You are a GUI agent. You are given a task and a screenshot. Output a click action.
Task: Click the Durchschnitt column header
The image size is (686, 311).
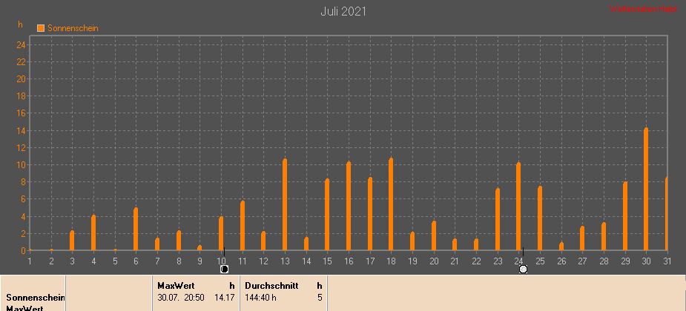click(x=271, y=286)
